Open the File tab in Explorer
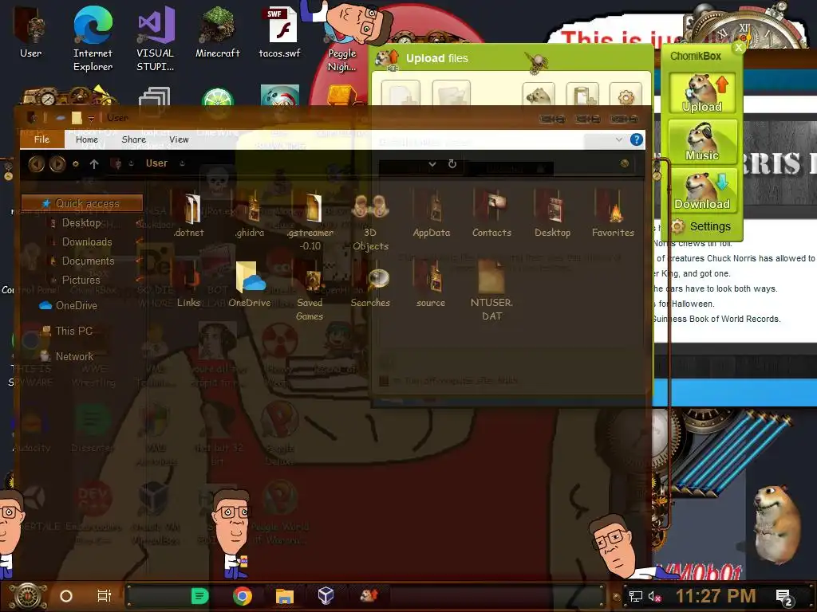The width and height of the screenshot is (817, 612). pos(41,139)
